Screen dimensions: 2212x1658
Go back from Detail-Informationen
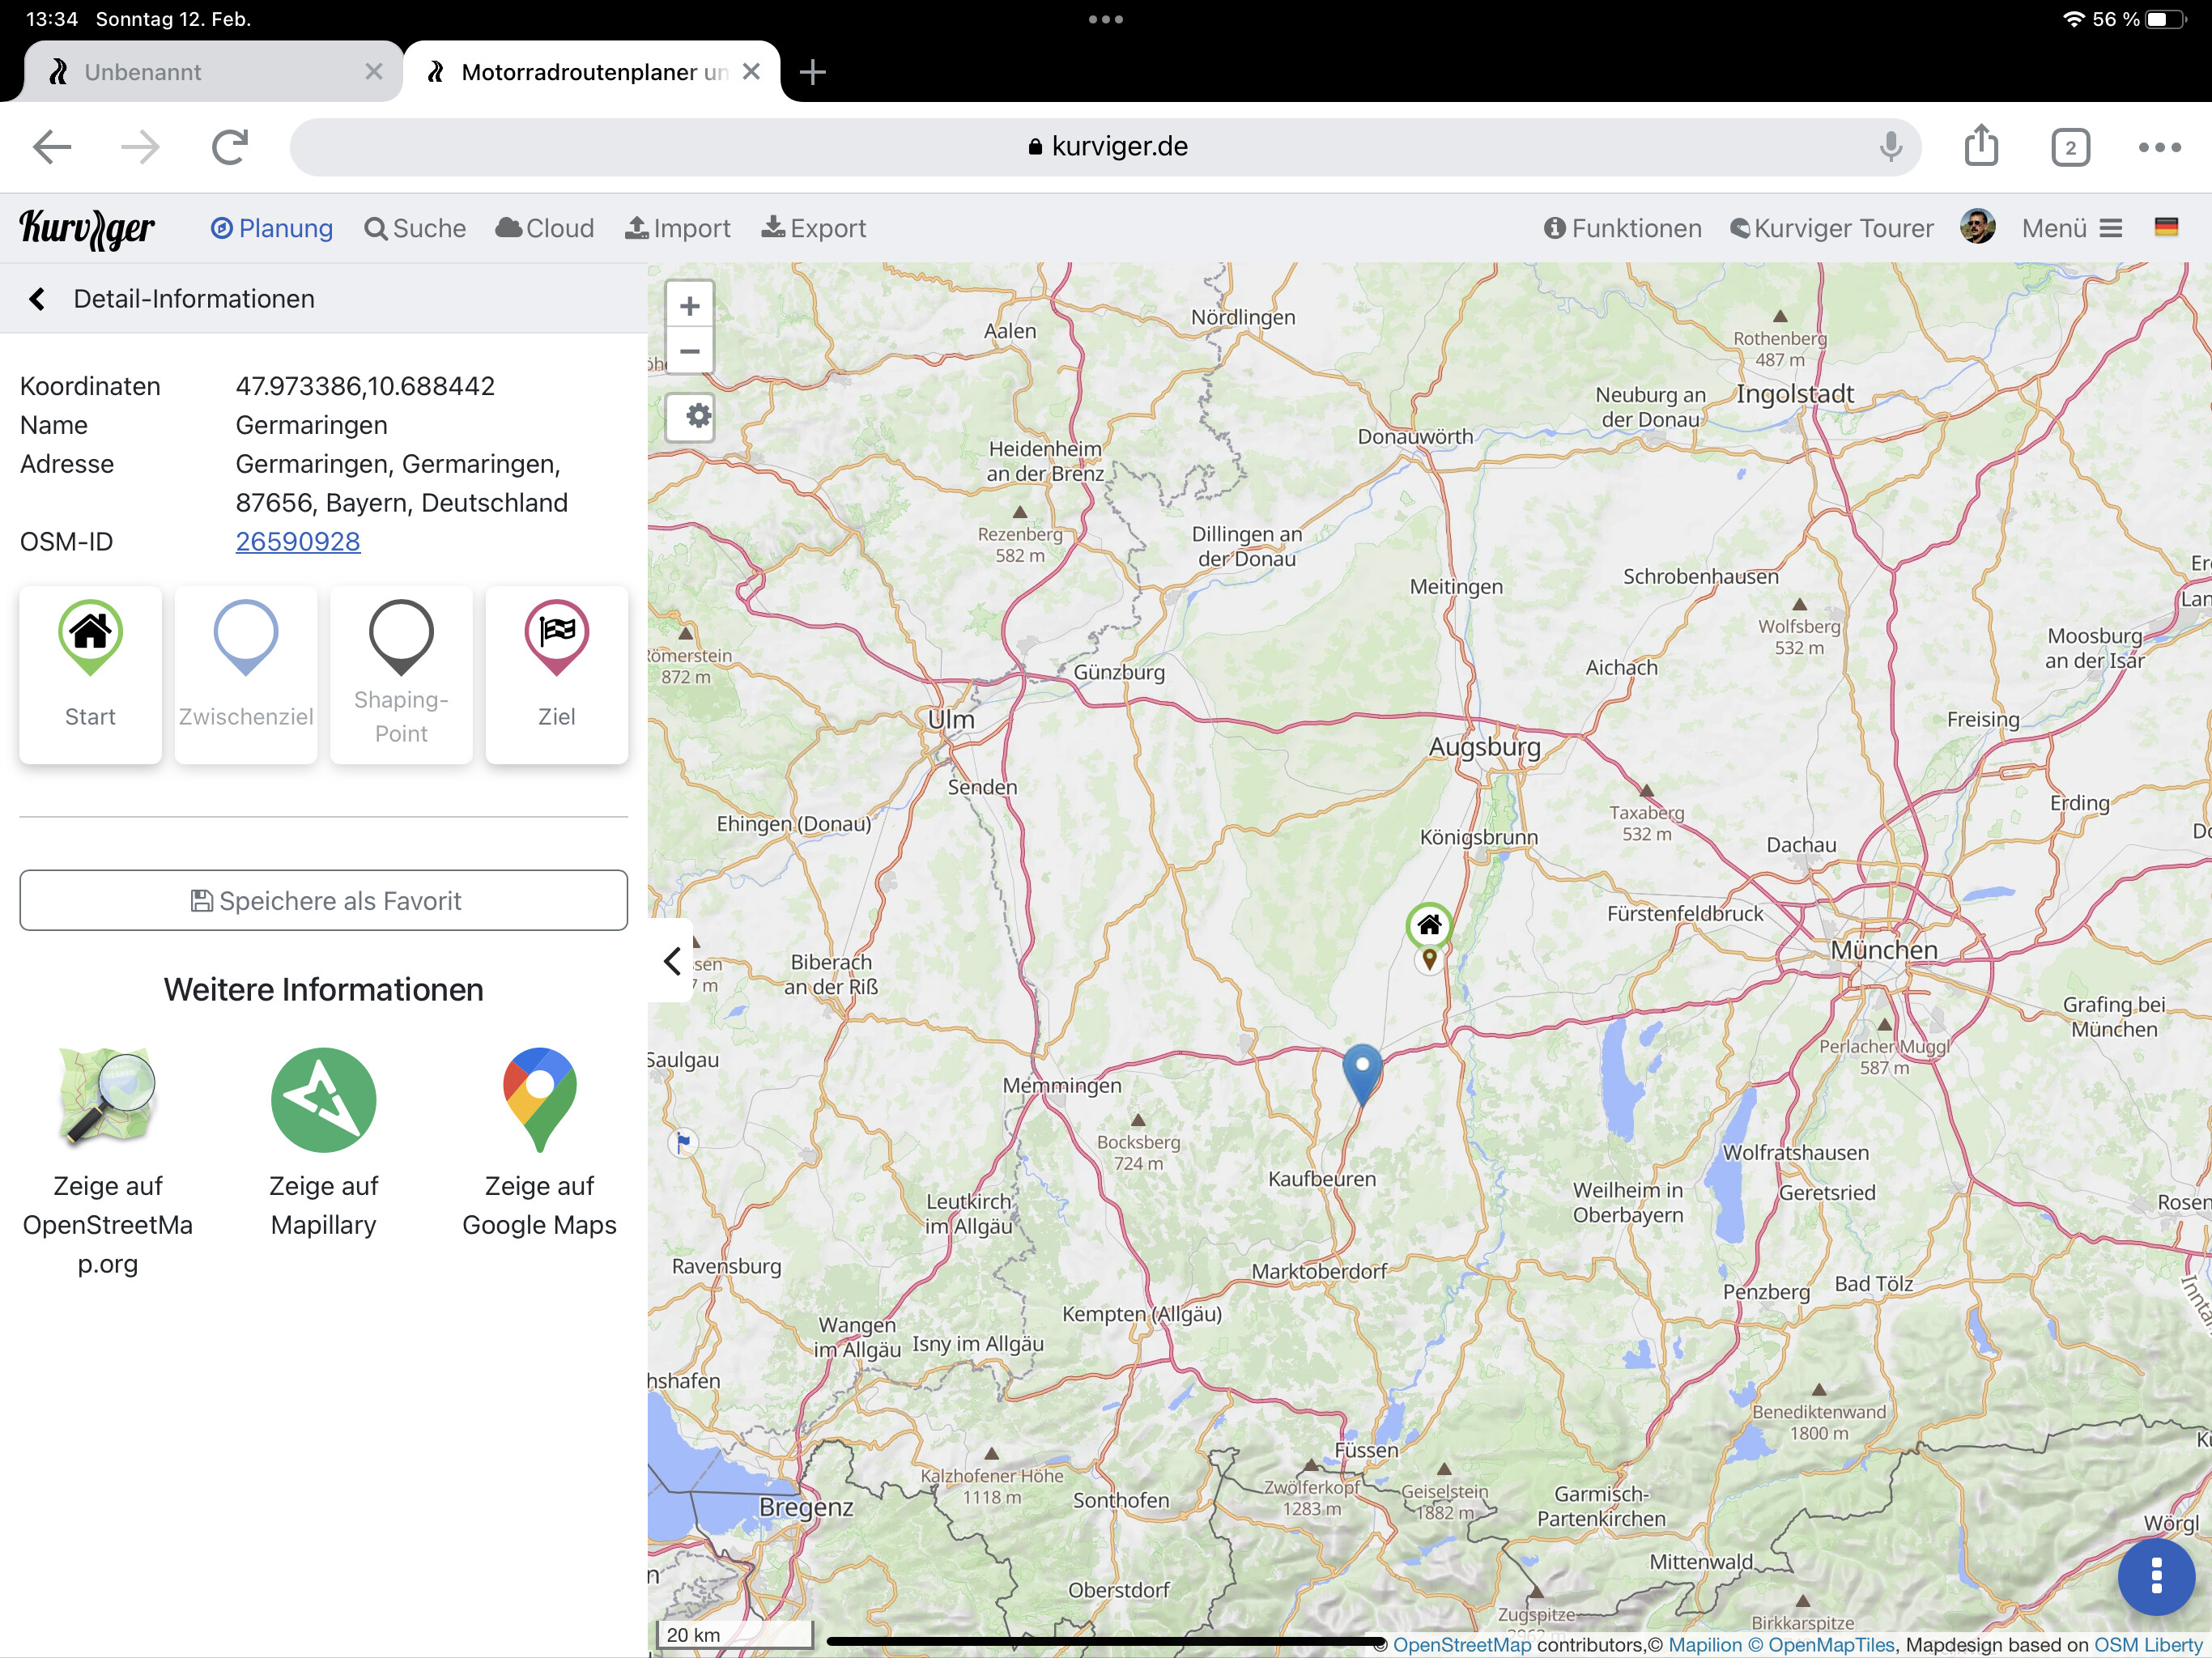[37, 299]
